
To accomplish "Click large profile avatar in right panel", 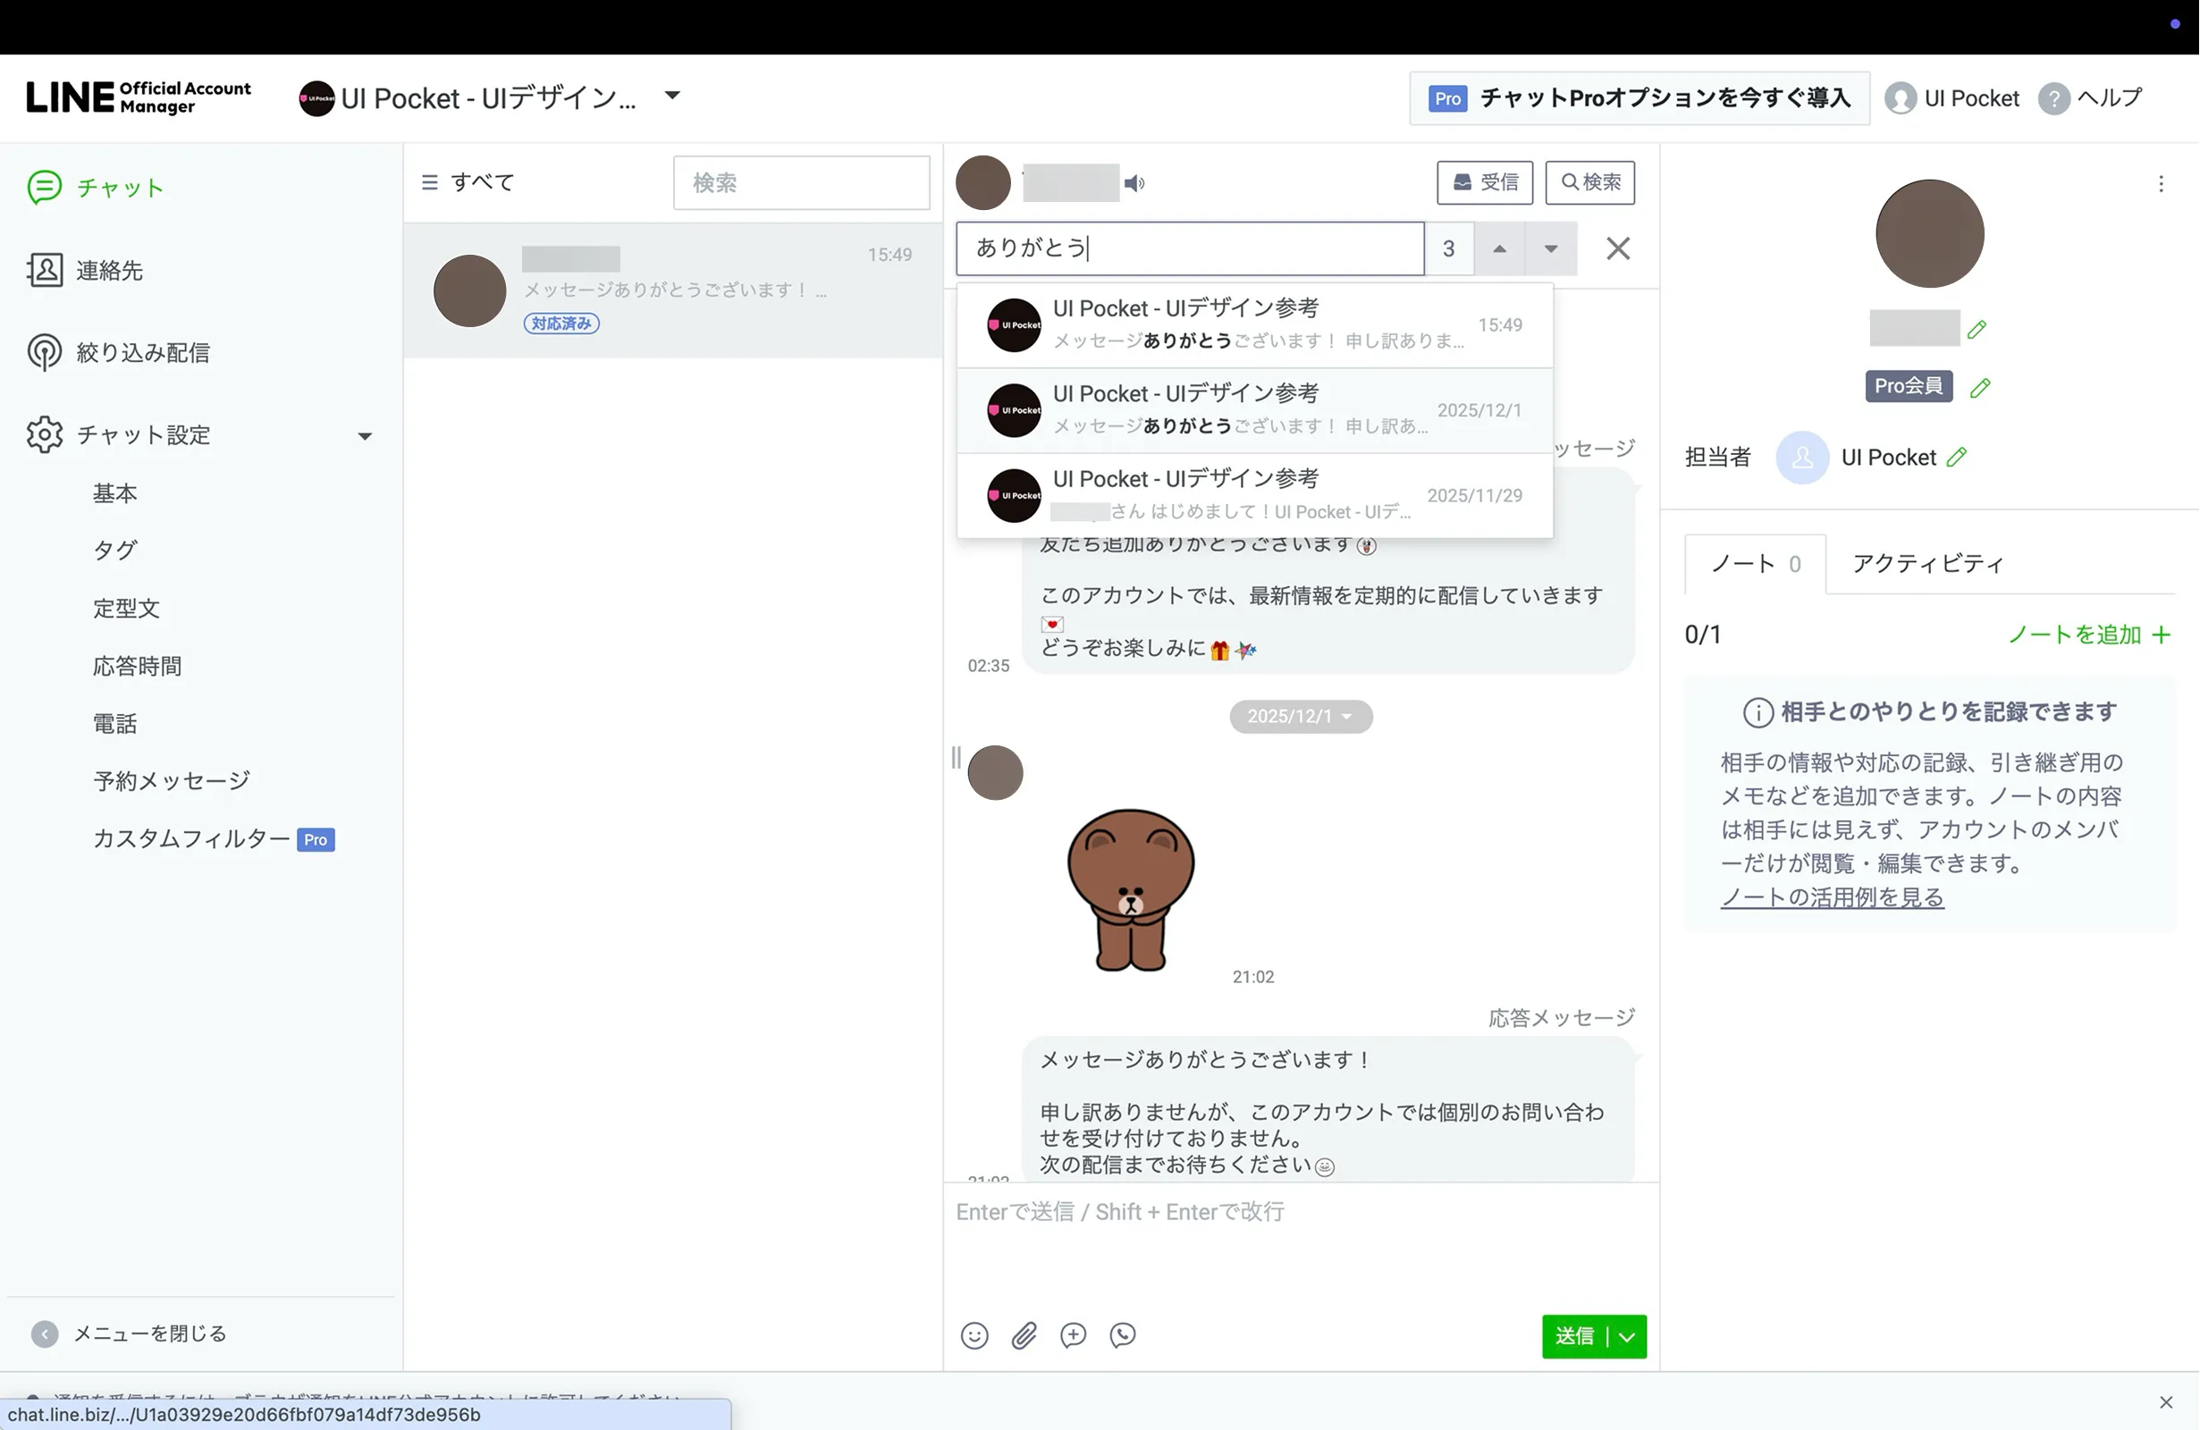I will [x=1930, y=234].
